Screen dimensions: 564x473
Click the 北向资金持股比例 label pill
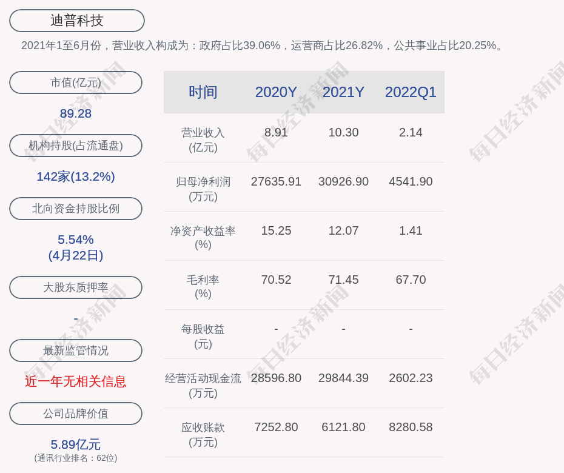point(76,208)
